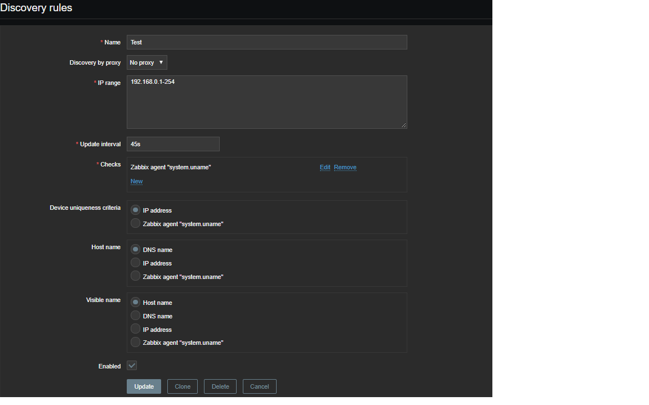Click the Update button
The width and height of the screenshot is (649, 405).
pyautogui.click(x=144, y=386)
